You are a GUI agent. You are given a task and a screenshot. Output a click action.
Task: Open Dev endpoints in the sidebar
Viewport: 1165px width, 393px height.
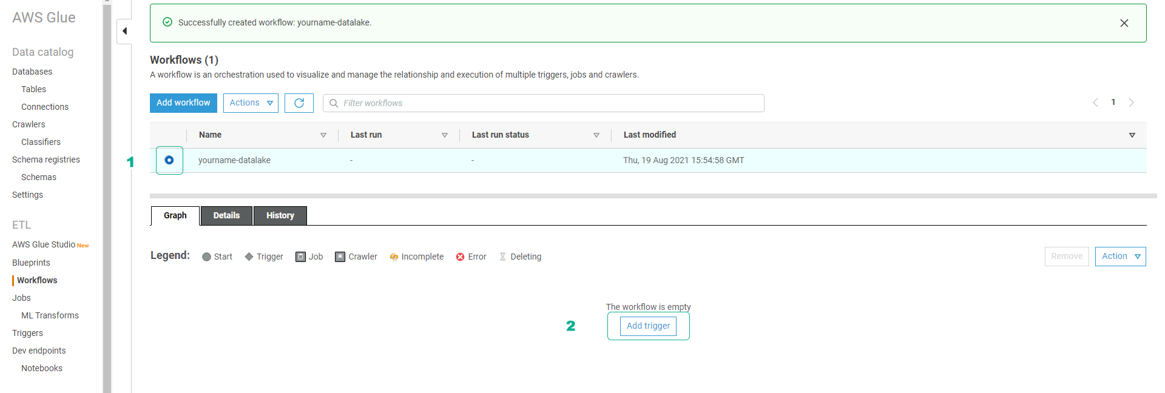click(39, 351)
